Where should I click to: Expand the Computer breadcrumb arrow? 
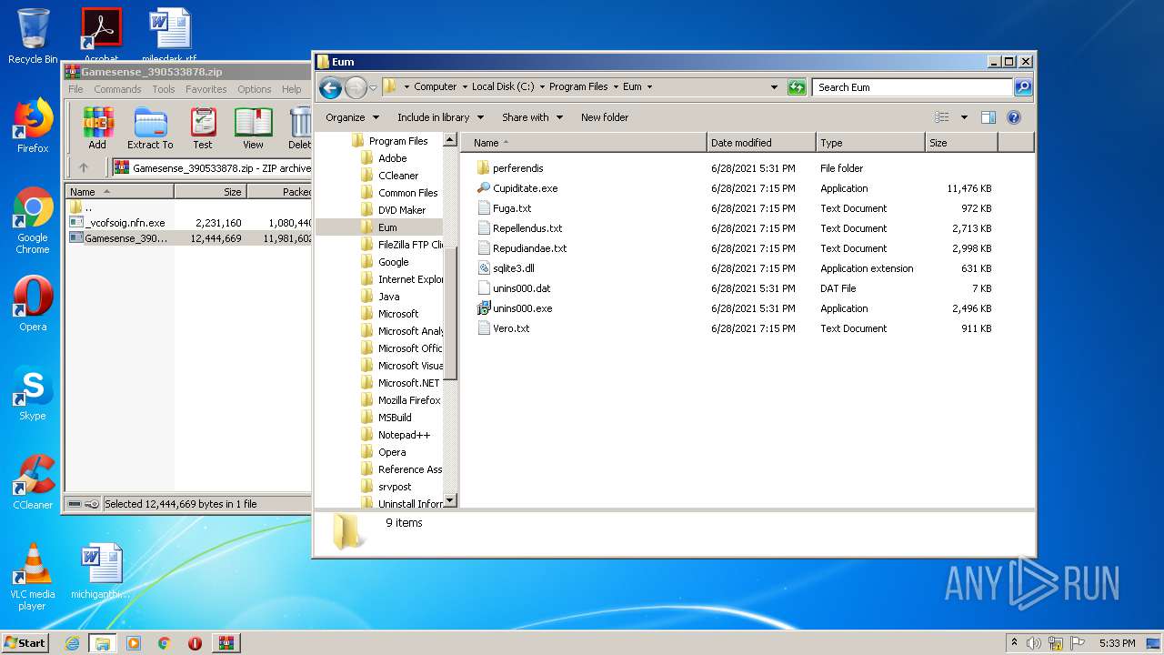(x=465, y=87)
